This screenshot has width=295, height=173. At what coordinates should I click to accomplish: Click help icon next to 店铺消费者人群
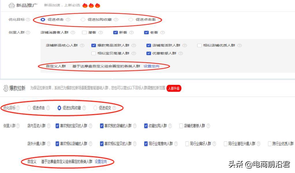pos(73,33)
